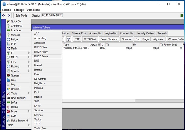
Task: Open CAPsMAN via its icon
Action: tap(8, 26)
